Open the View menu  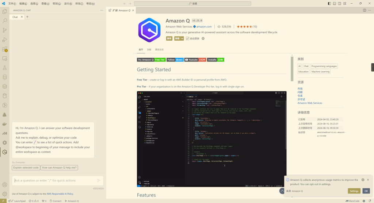(x=45, y=4)
